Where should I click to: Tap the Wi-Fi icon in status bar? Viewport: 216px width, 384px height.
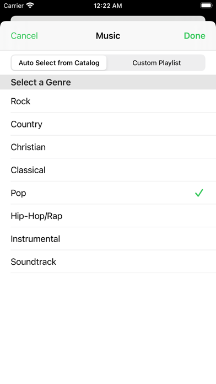pyautogui.click(x=30, y=6)
